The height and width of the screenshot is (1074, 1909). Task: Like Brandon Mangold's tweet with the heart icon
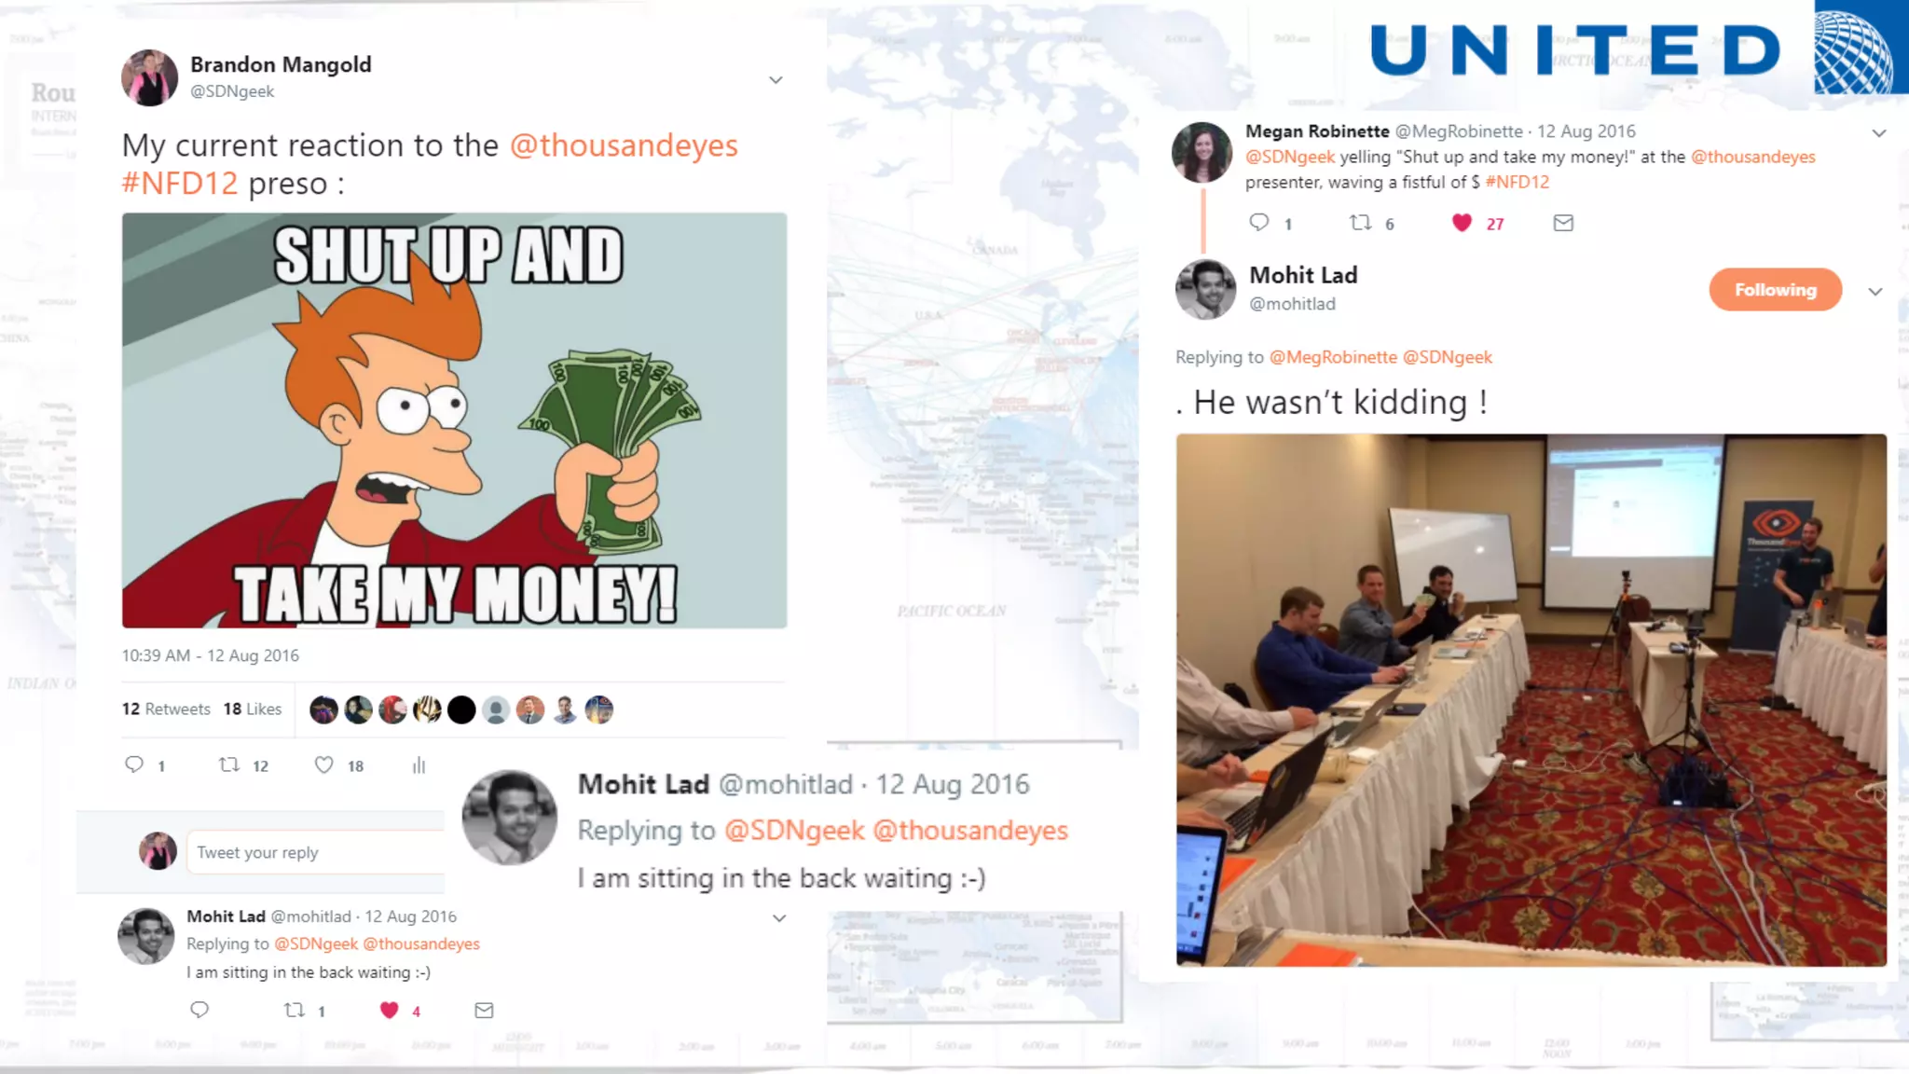323,764
